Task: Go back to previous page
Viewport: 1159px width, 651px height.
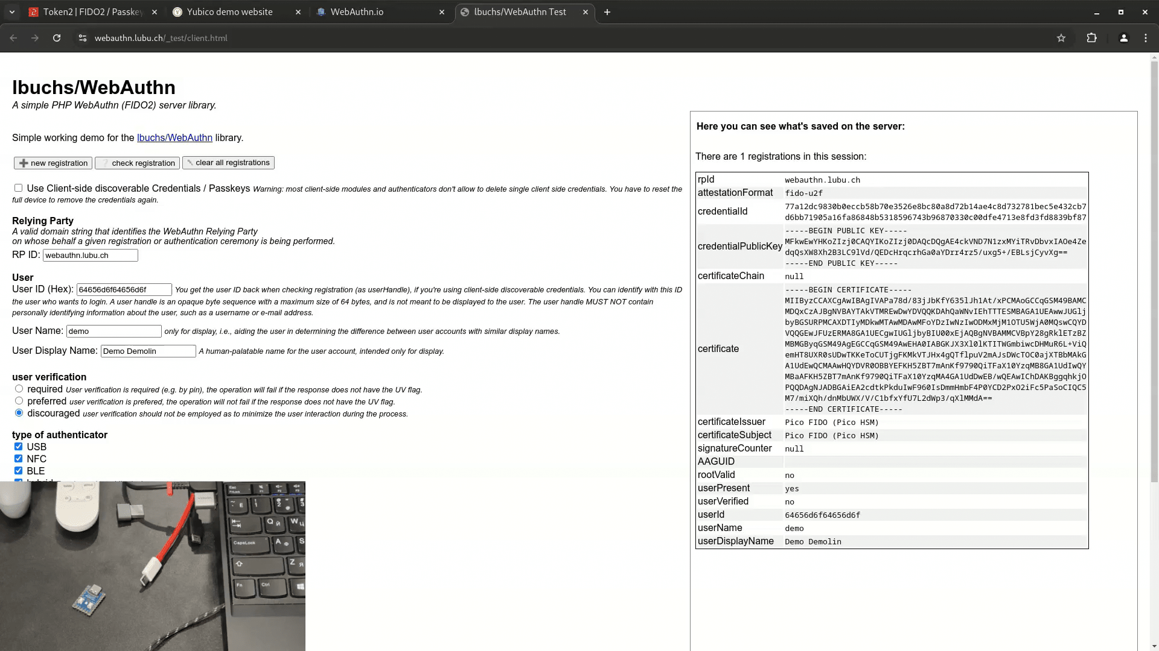Action: [13, 38]
